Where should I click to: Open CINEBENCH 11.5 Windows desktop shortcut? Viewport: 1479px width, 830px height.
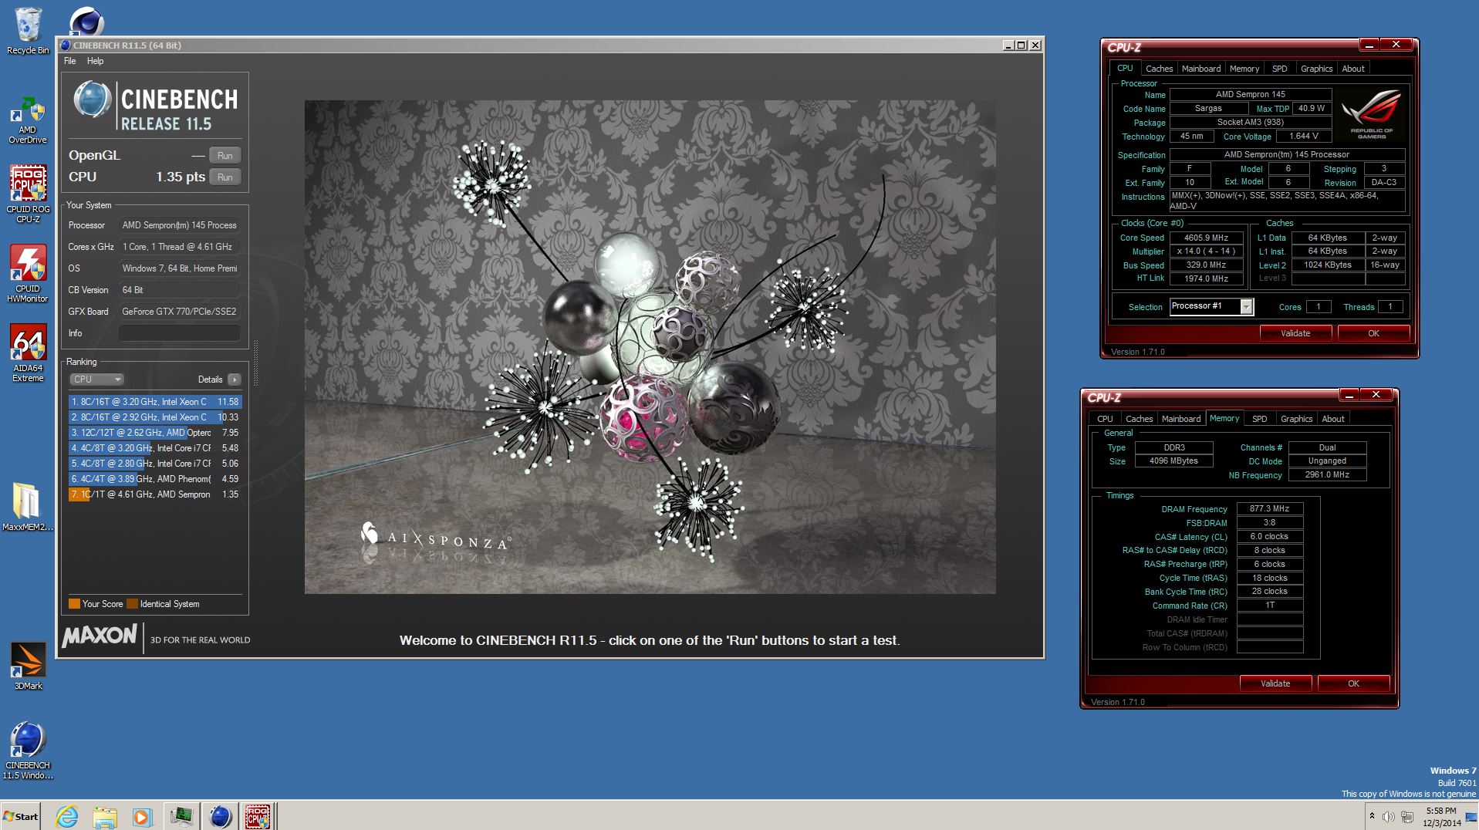pyautogui.click(x=28, y=751)
